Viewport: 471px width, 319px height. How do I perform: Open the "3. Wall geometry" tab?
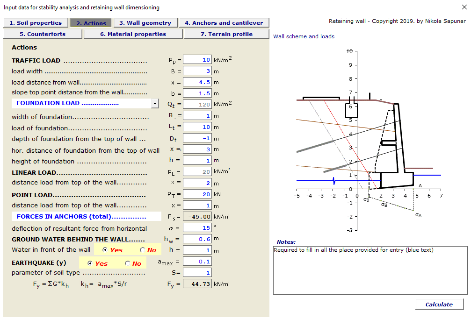point(144,22)
